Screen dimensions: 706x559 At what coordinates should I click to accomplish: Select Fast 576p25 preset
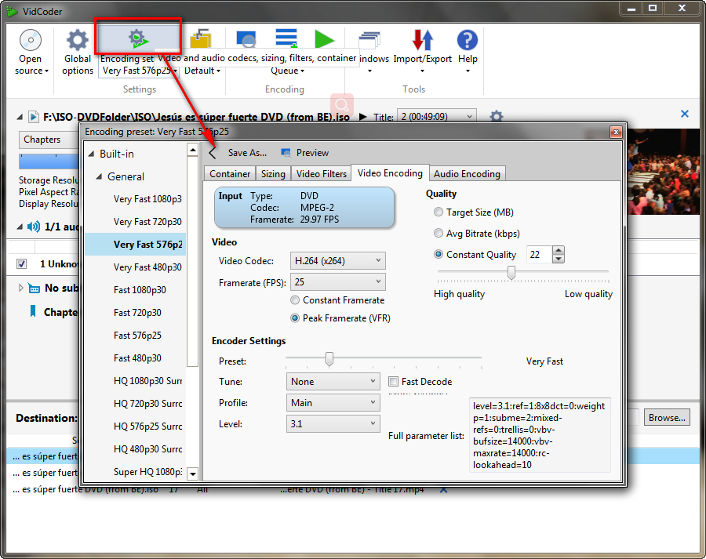point(137,336)
